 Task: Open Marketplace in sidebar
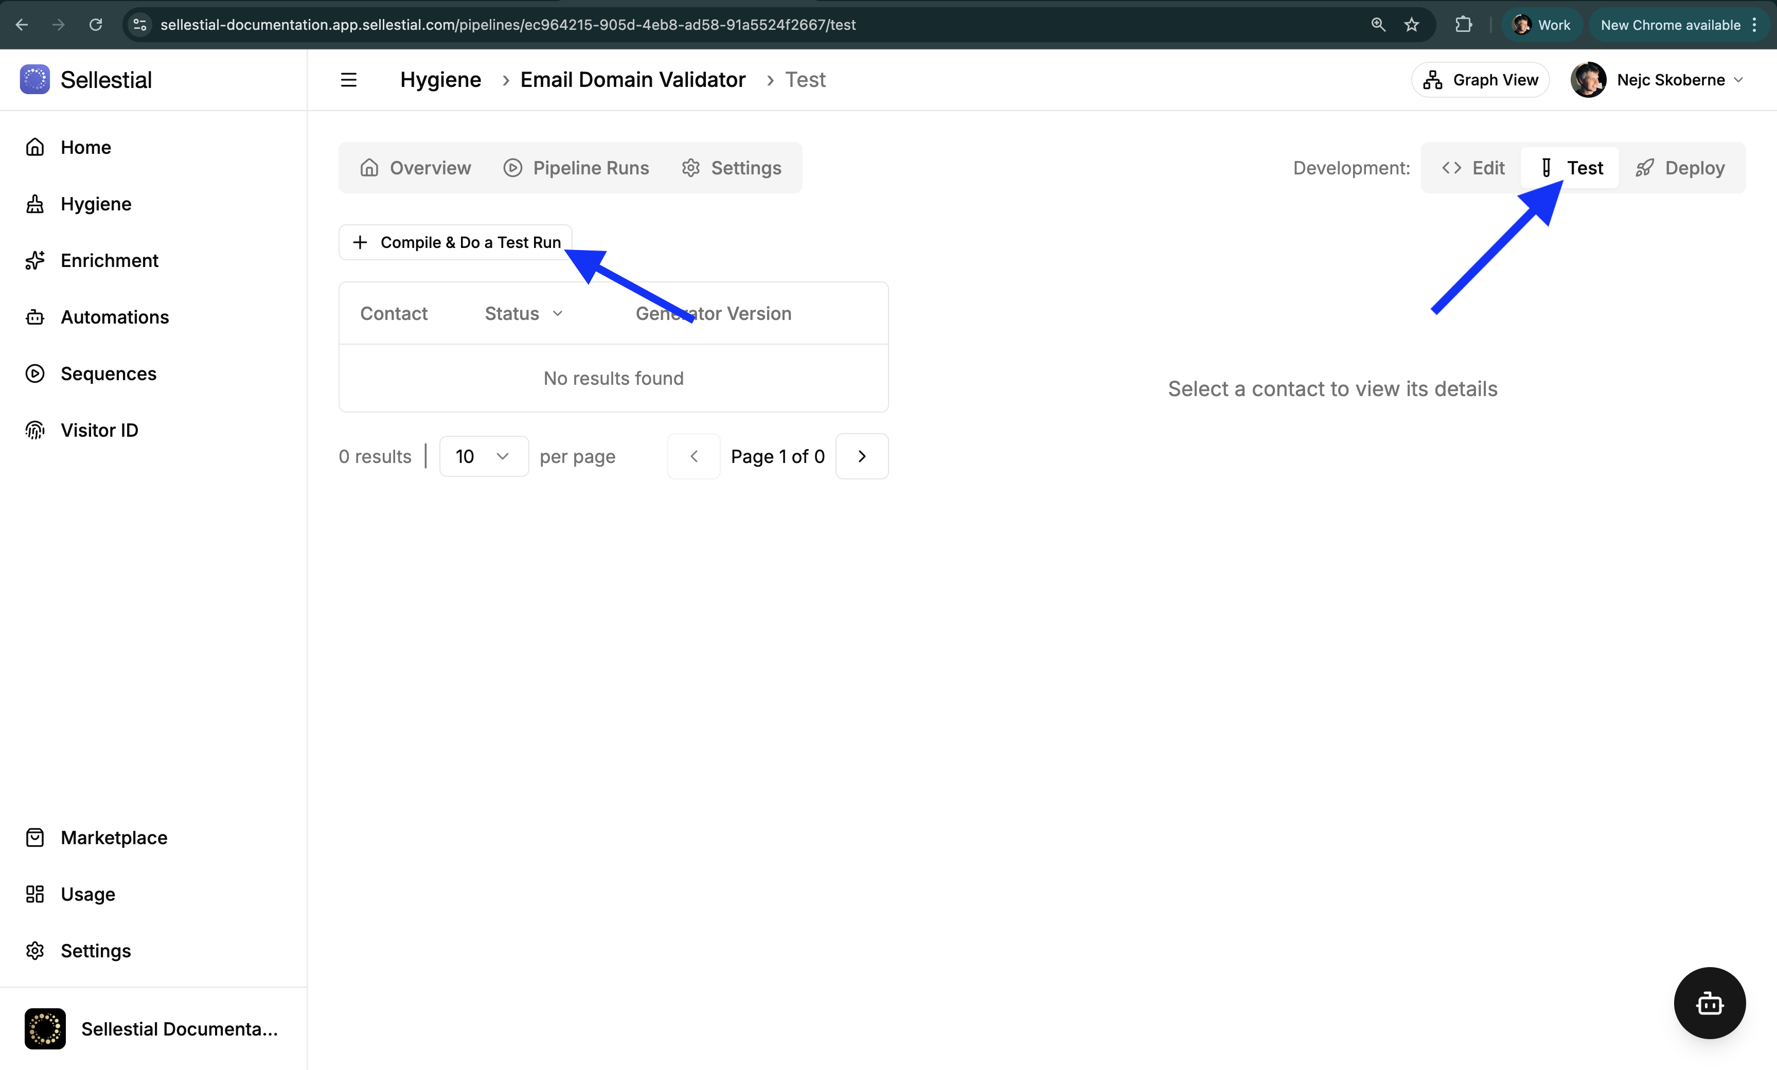[x=113, y=838]
